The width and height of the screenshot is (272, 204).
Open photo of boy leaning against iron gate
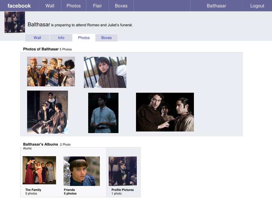click(x=105, y=72)
